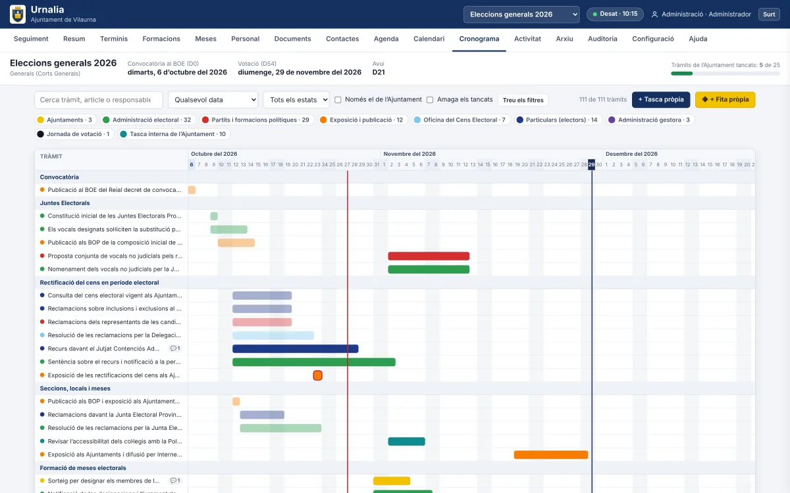Viewport: 790px width, 493px height.
Task: Toggle the Jornada de votació legend chip
Action: point(74,134)
